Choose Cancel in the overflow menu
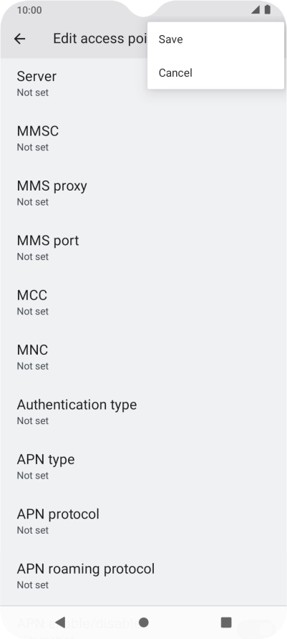287x639 pixels. [x=215, y=72]
